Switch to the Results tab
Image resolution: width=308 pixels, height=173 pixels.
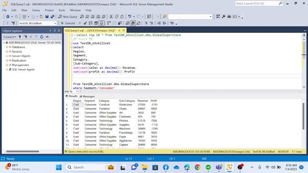pos(72,96)
